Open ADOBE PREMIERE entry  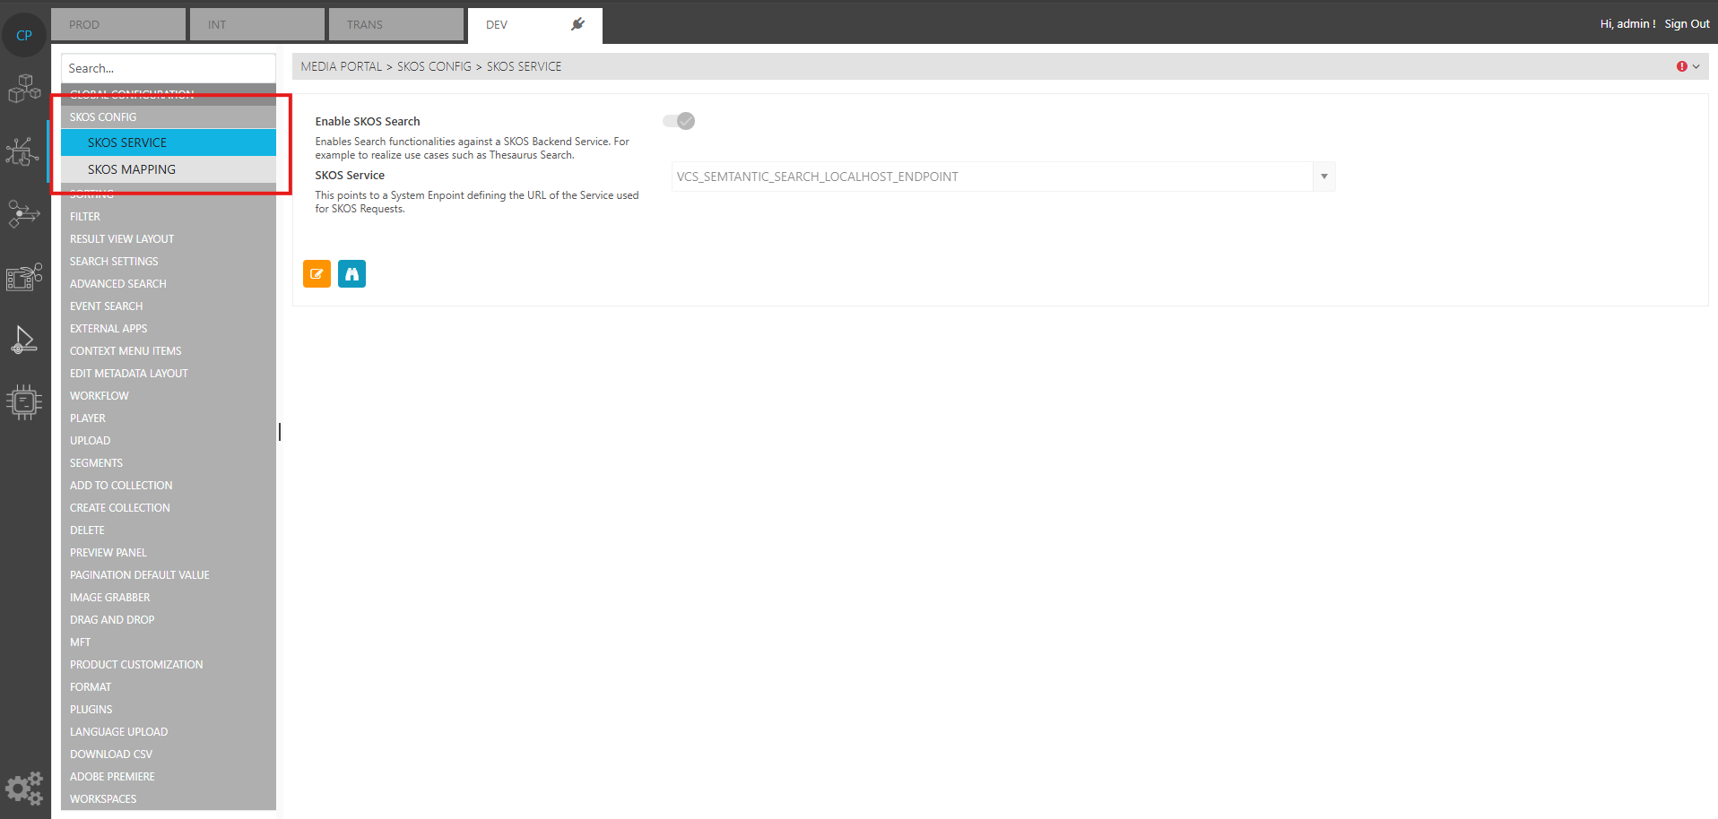coord(169,777)
